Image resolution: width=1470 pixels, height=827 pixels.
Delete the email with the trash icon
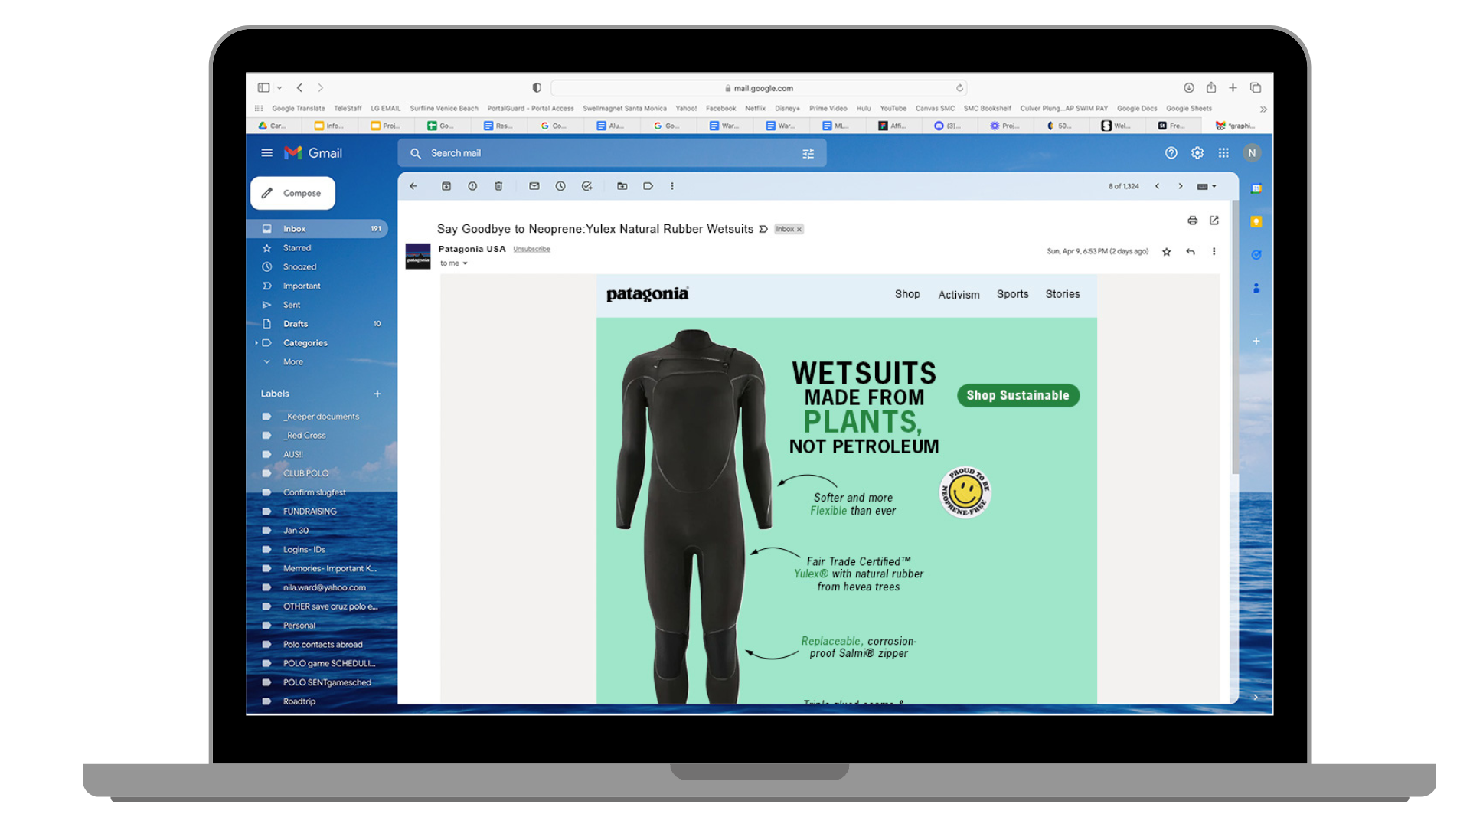pos(498,186)
